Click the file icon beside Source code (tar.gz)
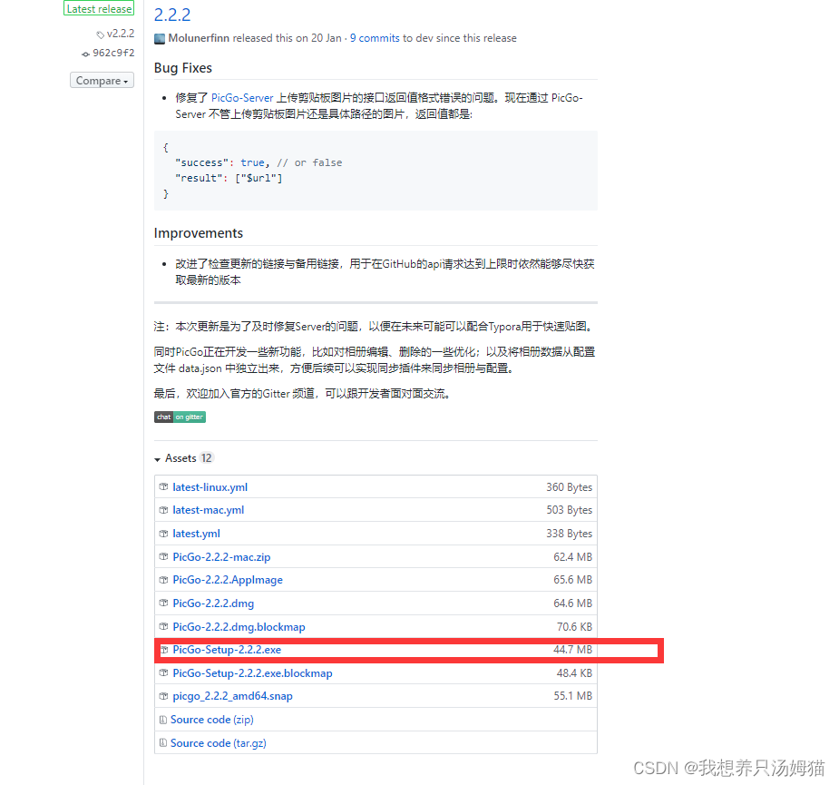 [163, 743]
